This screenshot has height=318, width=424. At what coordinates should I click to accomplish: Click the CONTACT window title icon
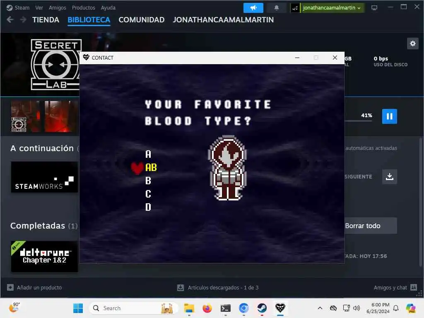tap(86, 57)
